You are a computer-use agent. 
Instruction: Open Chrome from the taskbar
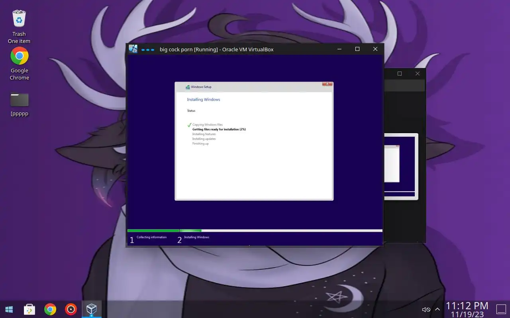point(50,309)
